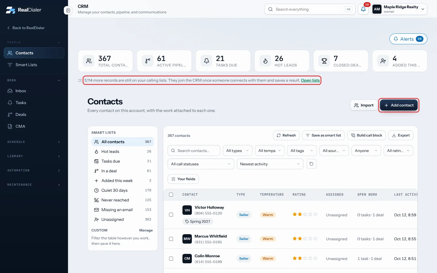The height and width of the screenshot is (273, 437).
Task: Select the Never reached smart list
Action: [x=123, y=200]
